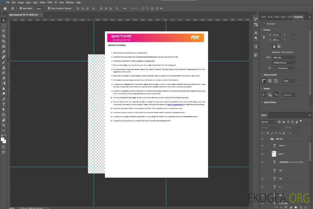This screenshot has height=209, width=313.
Task: Set canvas to landscape orientation
Action: point(279,46)
